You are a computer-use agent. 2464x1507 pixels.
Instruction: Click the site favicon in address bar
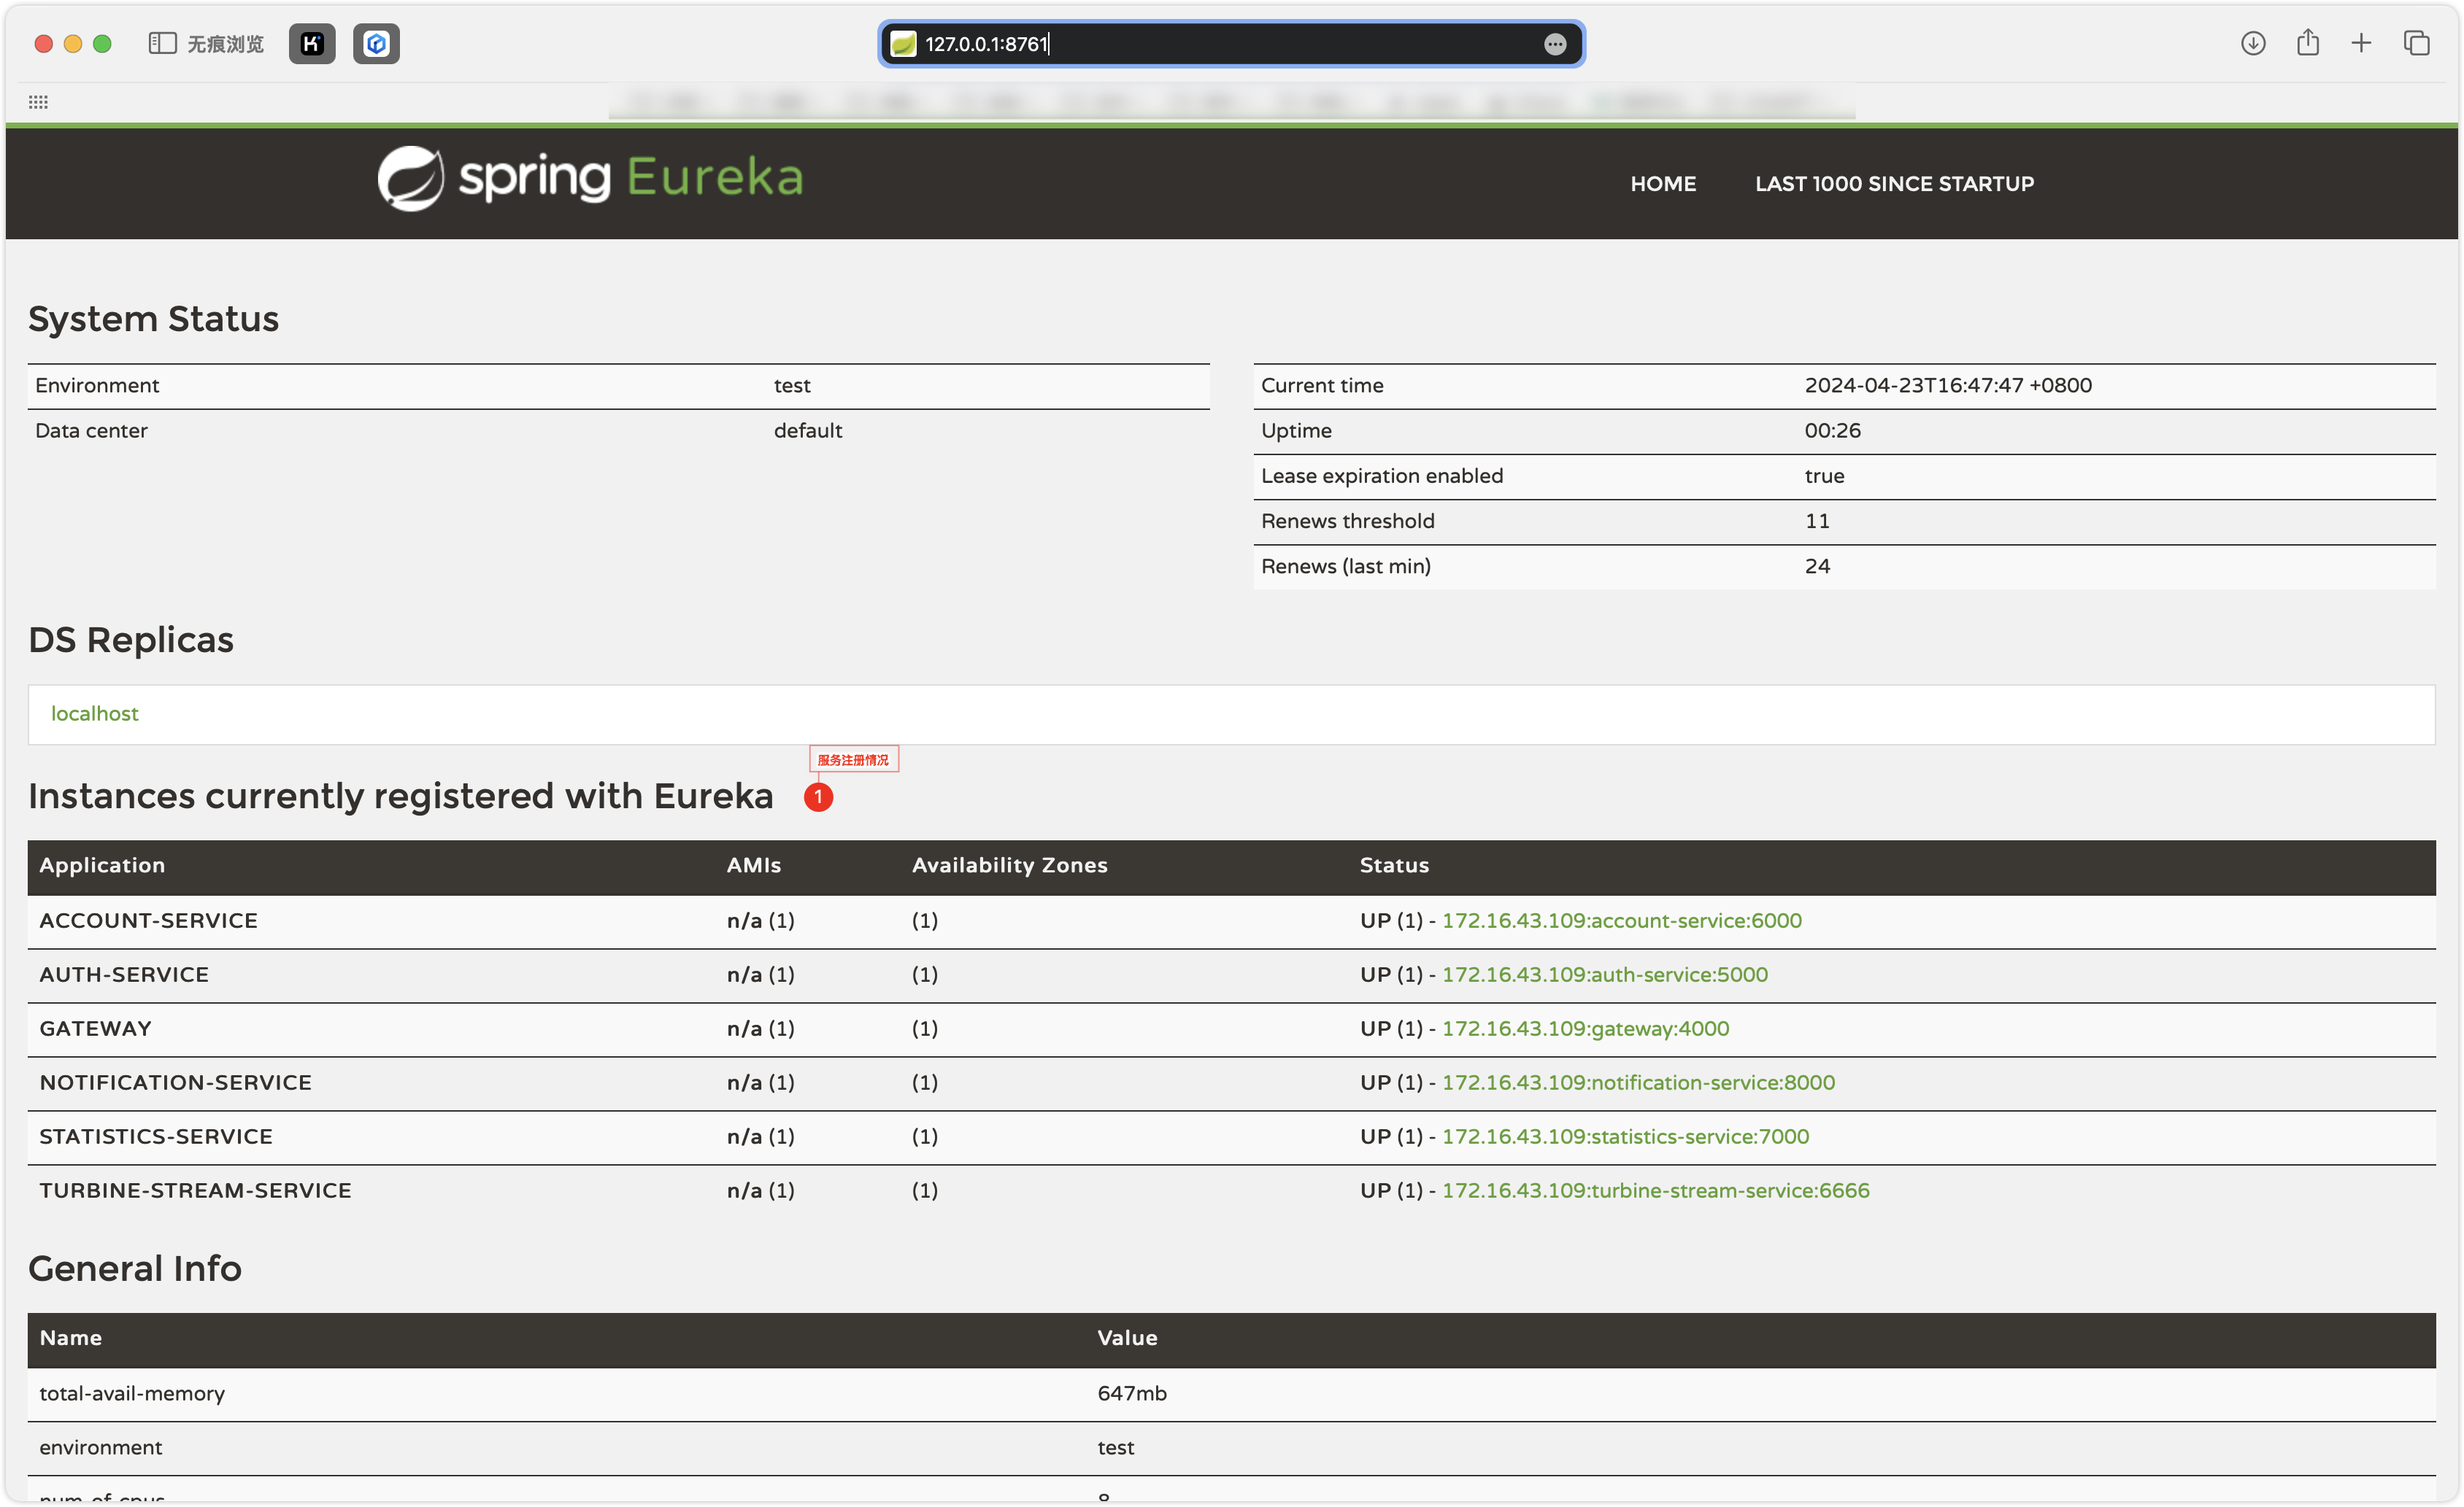[903, 44]
